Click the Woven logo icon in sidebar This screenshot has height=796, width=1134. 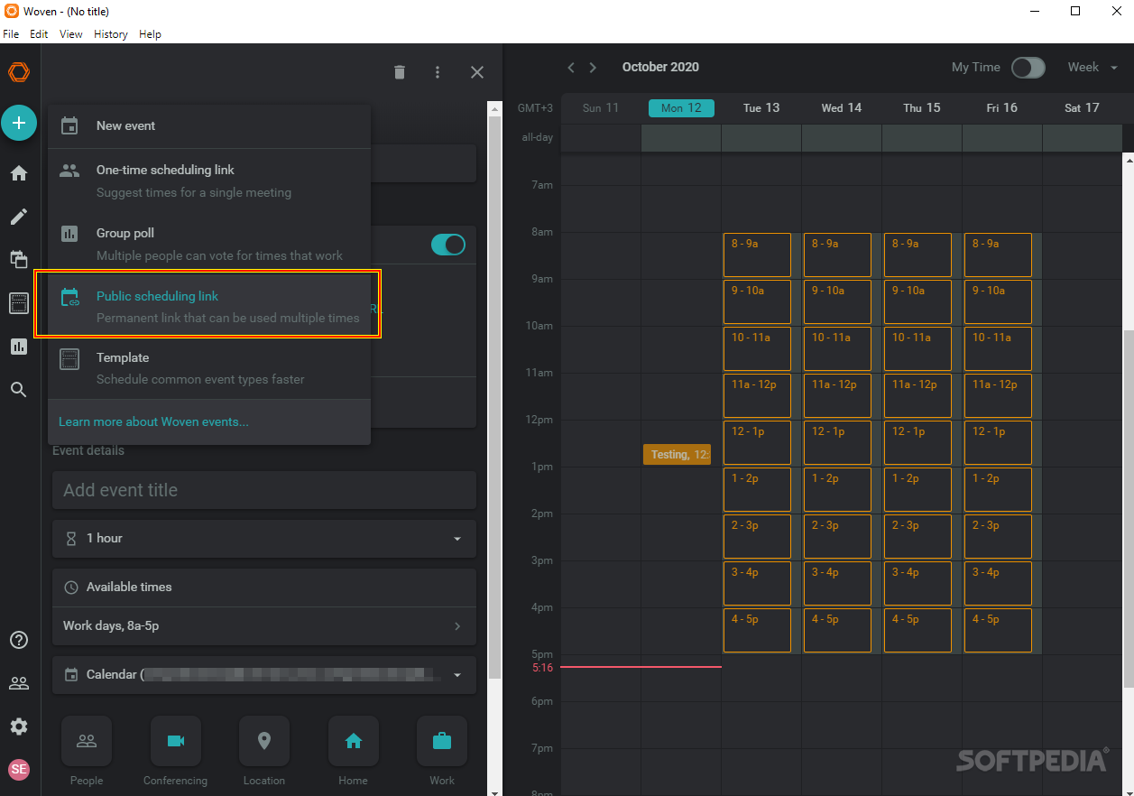[x=19, y=73]
